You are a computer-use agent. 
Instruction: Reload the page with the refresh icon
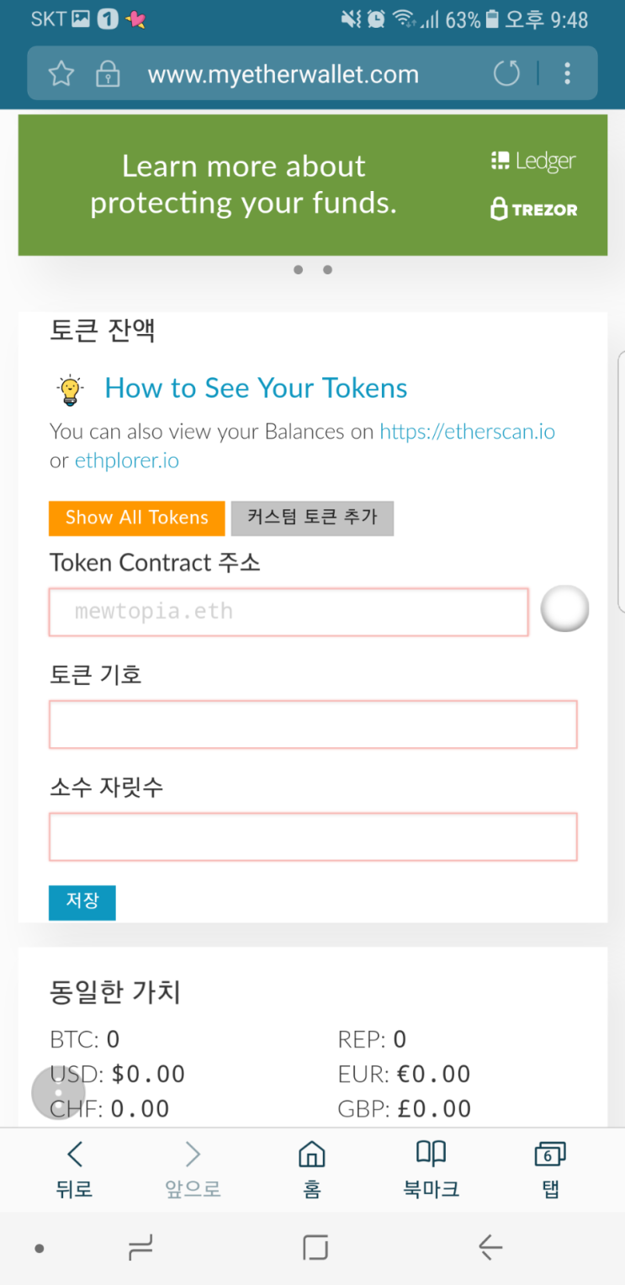(506, 73)
